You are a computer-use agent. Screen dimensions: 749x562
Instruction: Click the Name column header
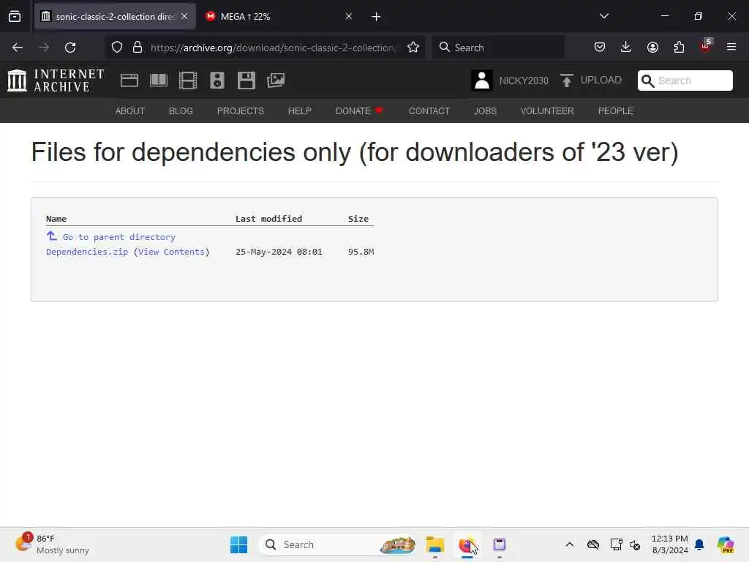coord(56,219)
